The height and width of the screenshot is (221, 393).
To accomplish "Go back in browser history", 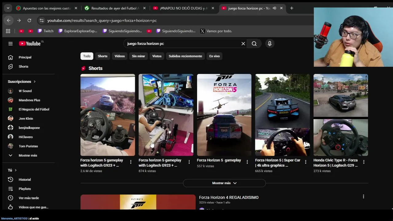I will tap(9, 21).
